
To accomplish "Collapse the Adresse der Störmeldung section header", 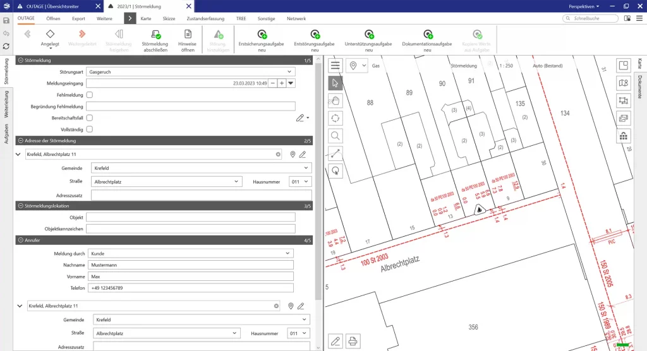I will [20, 141].
